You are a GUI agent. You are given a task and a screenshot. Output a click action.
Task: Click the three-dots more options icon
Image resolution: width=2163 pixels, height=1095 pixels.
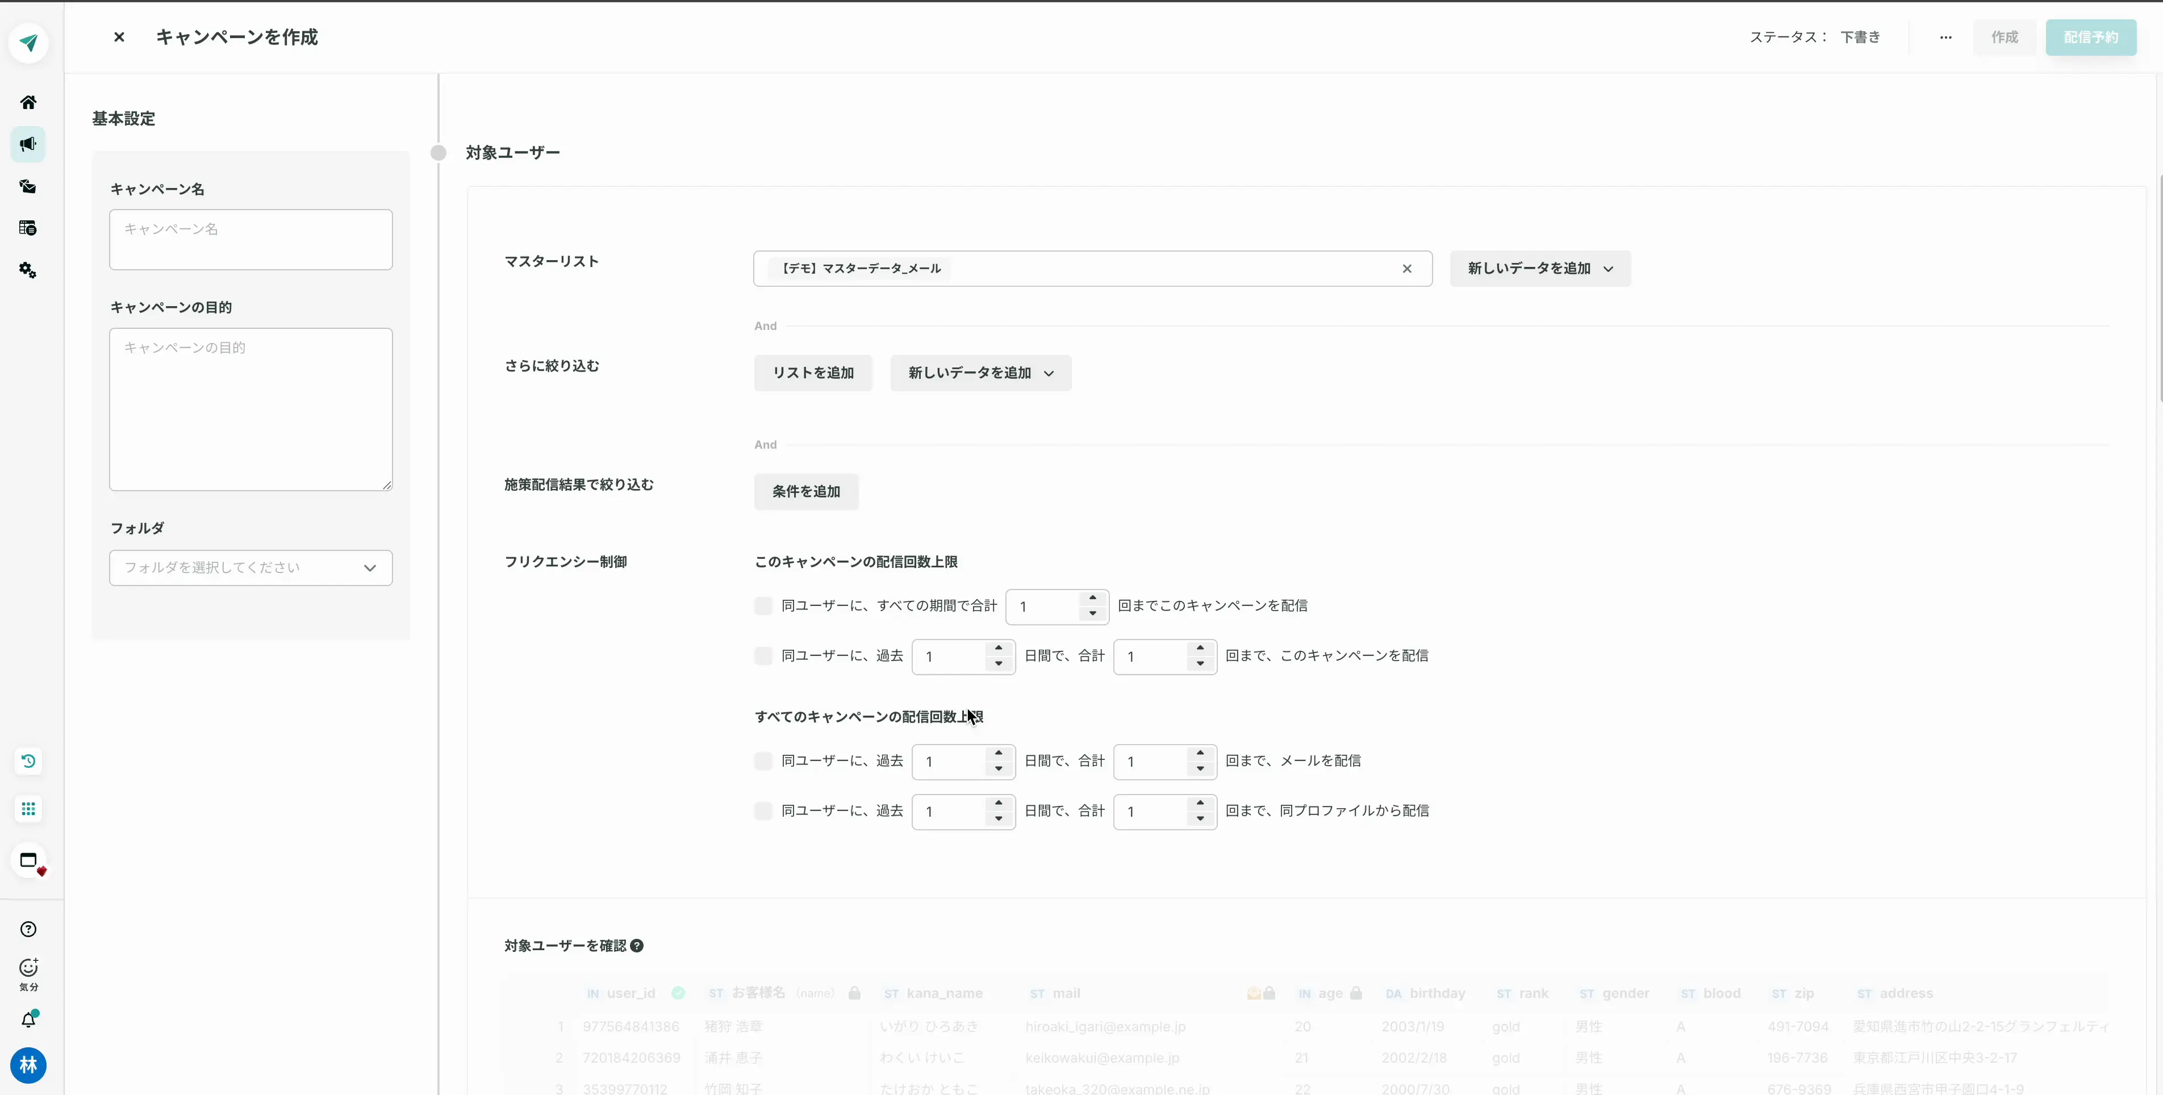point(1945,38)
